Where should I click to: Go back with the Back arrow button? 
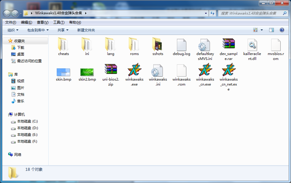point(7,13)
